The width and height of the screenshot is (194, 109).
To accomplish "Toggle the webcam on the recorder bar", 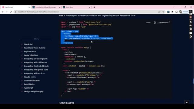I will click(x=191, y=29).
